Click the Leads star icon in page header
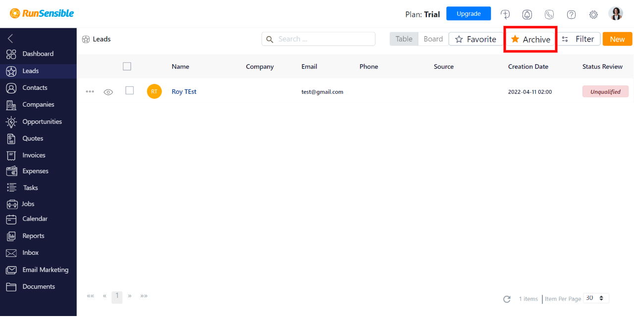The image size is (634, 319). pyautogui.click(x=86, y=39)
